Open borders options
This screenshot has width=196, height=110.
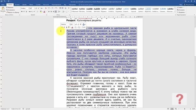coord(67,12)
